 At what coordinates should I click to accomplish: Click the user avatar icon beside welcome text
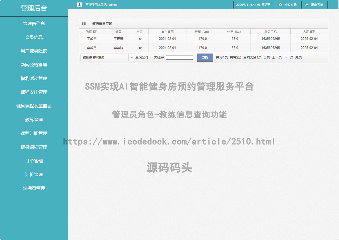(79, 5)
